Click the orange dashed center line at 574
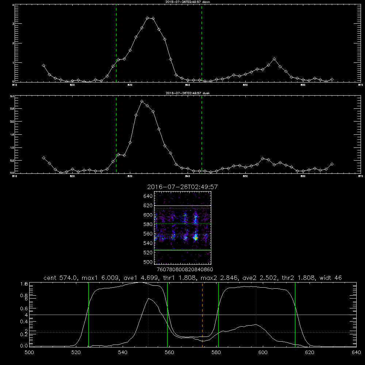The height and width of the screenshot is (365, 365). coord(202,314)
